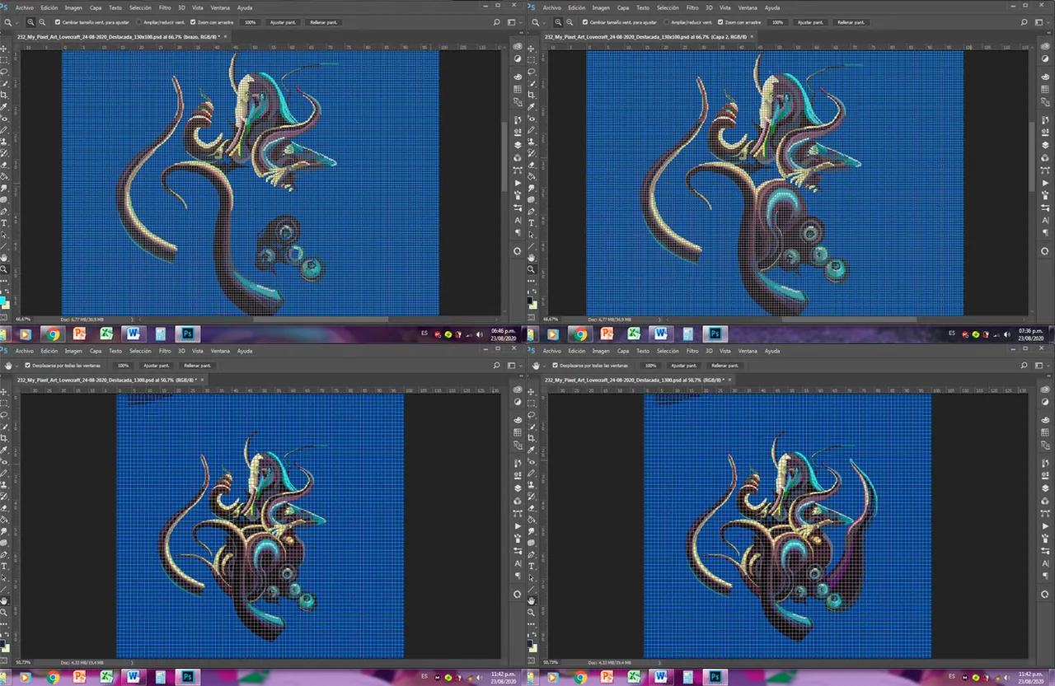1055x686 pixels.
Task: Open Chrome from the top-left screenshot's taskbar
Action: (x=53, y=334)
